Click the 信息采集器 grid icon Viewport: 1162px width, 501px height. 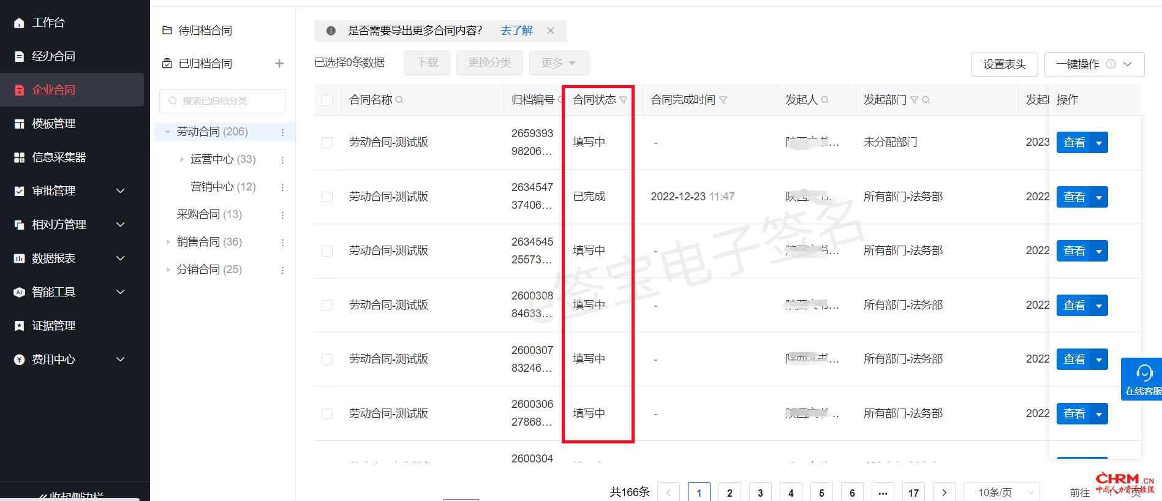click(x=19, y=157)
